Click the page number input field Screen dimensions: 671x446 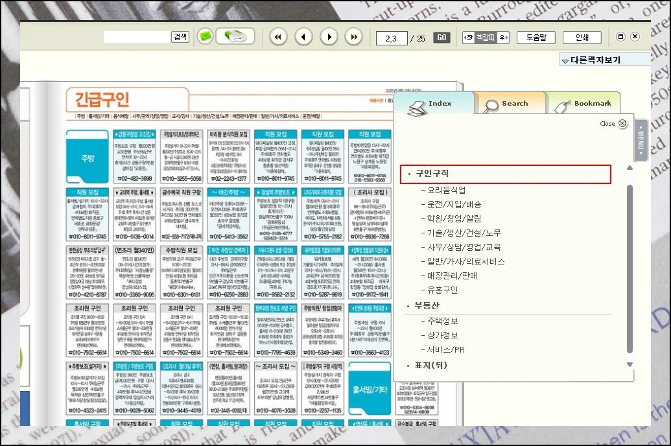point(392,38)
